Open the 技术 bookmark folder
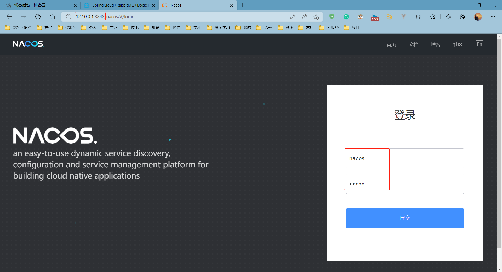Image resolution: width=502 pixels, height=272 pixels. tap(131, 28)
